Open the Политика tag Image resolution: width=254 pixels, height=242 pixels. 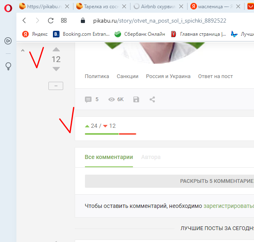pyautogui.click(x=97, y=76)
